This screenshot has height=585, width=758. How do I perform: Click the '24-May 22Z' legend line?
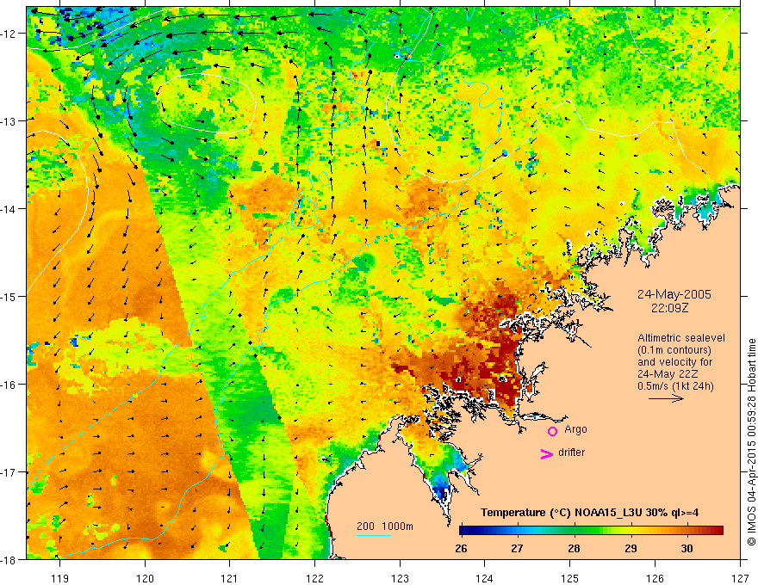pyautogui.click(x=668, y=374)
